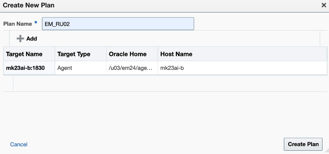Click the plus icon beside Add
The width and height of the screenshot is (329, 154).
point(20,39)
